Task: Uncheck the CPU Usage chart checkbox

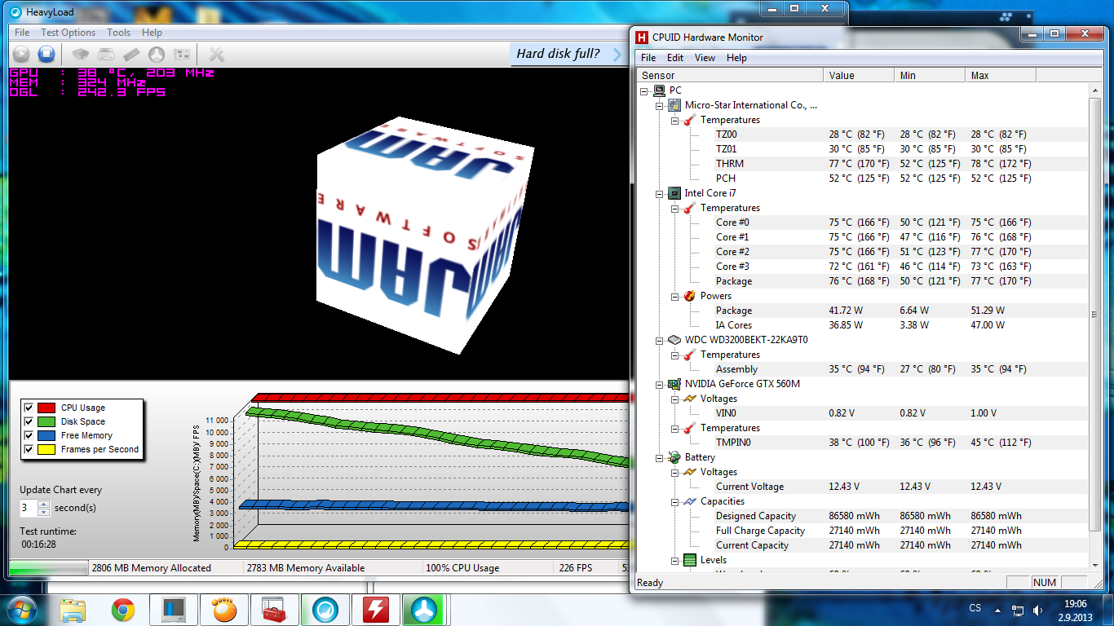Action: click(x=29, y=408)
